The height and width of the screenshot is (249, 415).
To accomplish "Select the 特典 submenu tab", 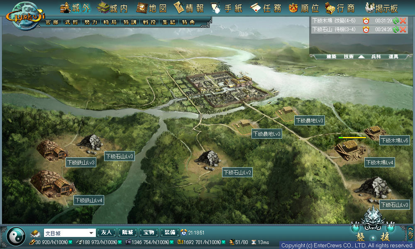I will point(188,22).
